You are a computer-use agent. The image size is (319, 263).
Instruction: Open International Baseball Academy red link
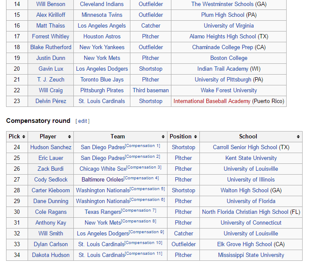click(212, 101)
